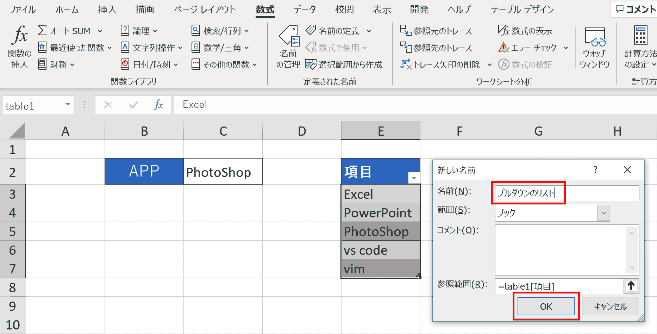Click the 名前の定義 tag icon
657x334 pixels.
(311, 30)
